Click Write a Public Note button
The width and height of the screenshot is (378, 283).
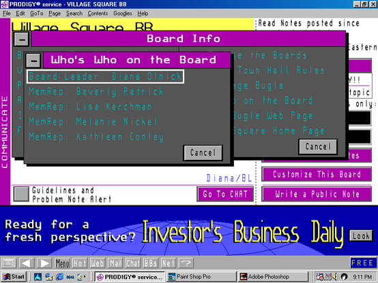click(x=317, y=194)
